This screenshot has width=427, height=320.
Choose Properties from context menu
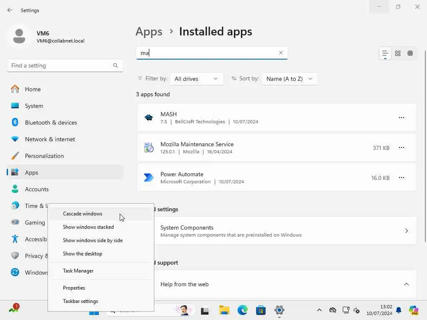(101, 288)
